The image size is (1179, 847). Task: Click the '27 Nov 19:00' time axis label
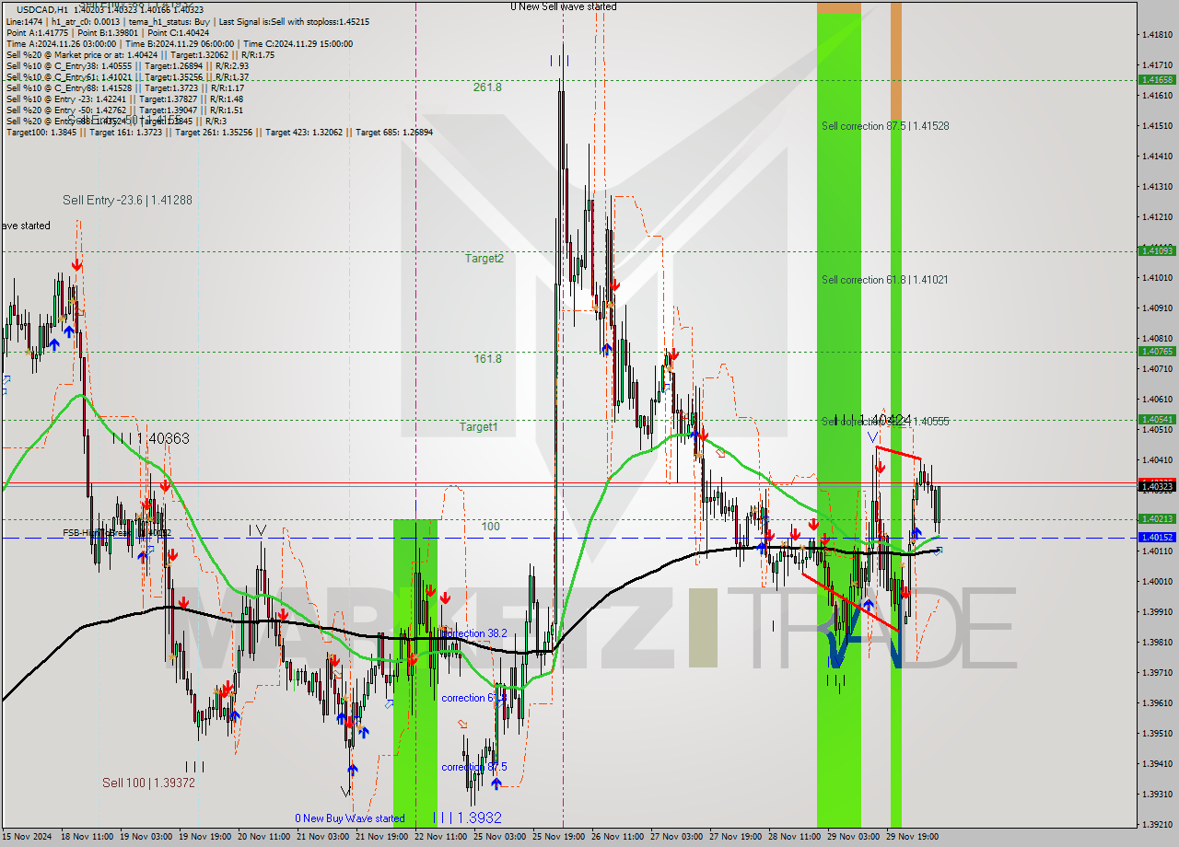tap(737, 837)
